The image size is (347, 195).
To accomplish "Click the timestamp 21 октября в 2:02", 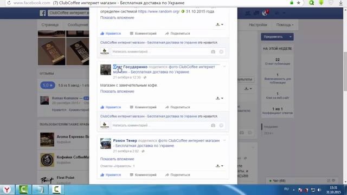I will coord(126,151).
